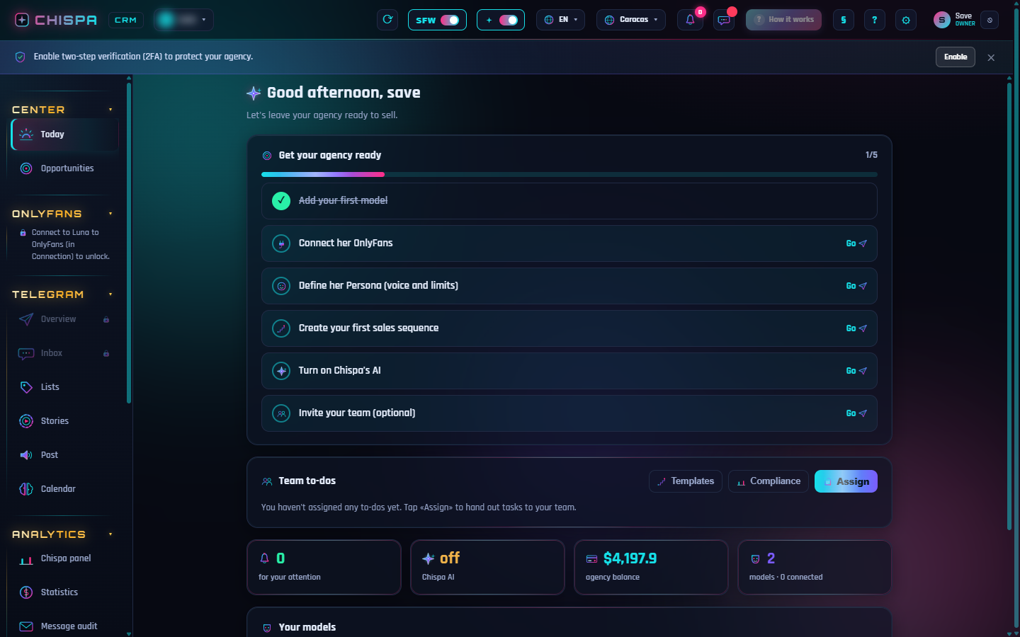
Task: Open Stories in the sidebar
Action: coord(65,421)
